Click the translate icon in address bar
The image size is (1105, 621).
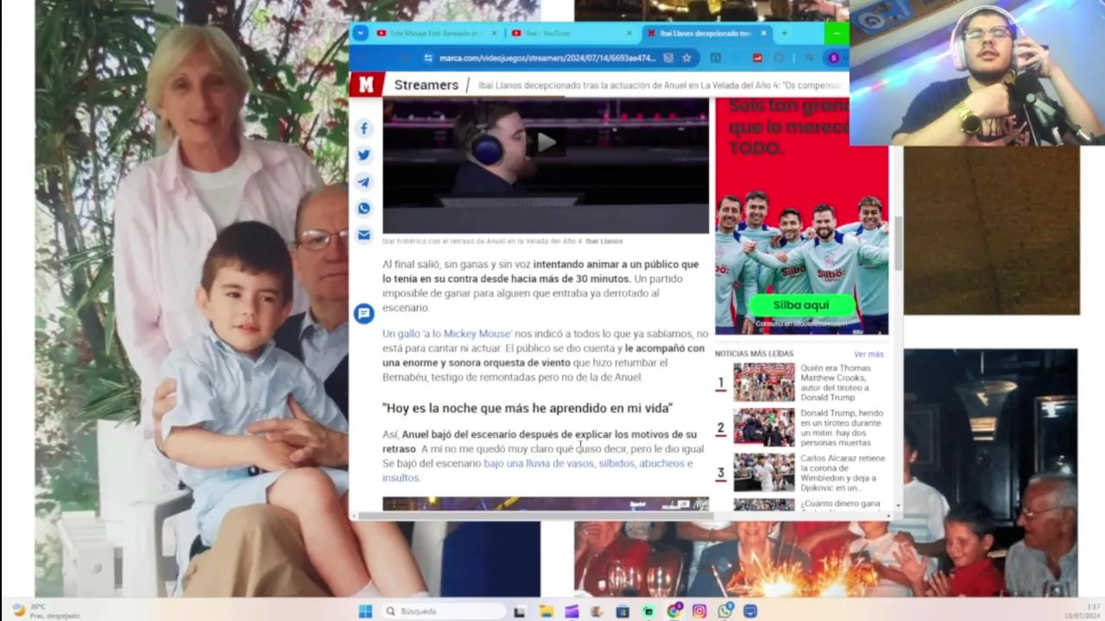668,58
